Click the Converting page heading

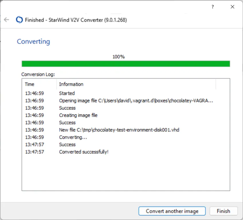point(33,42)
